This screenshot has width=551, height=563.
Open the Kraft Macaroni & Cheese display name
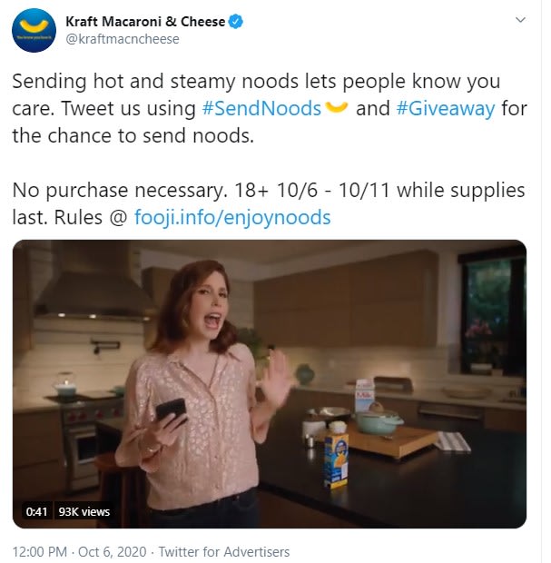[145, 22]
